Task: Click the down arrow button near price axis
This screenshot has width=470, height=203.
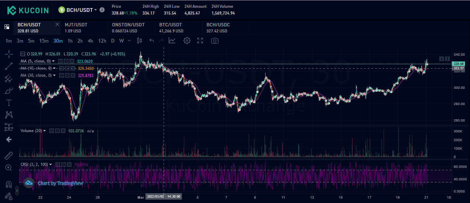Action: tap(442, 59)
